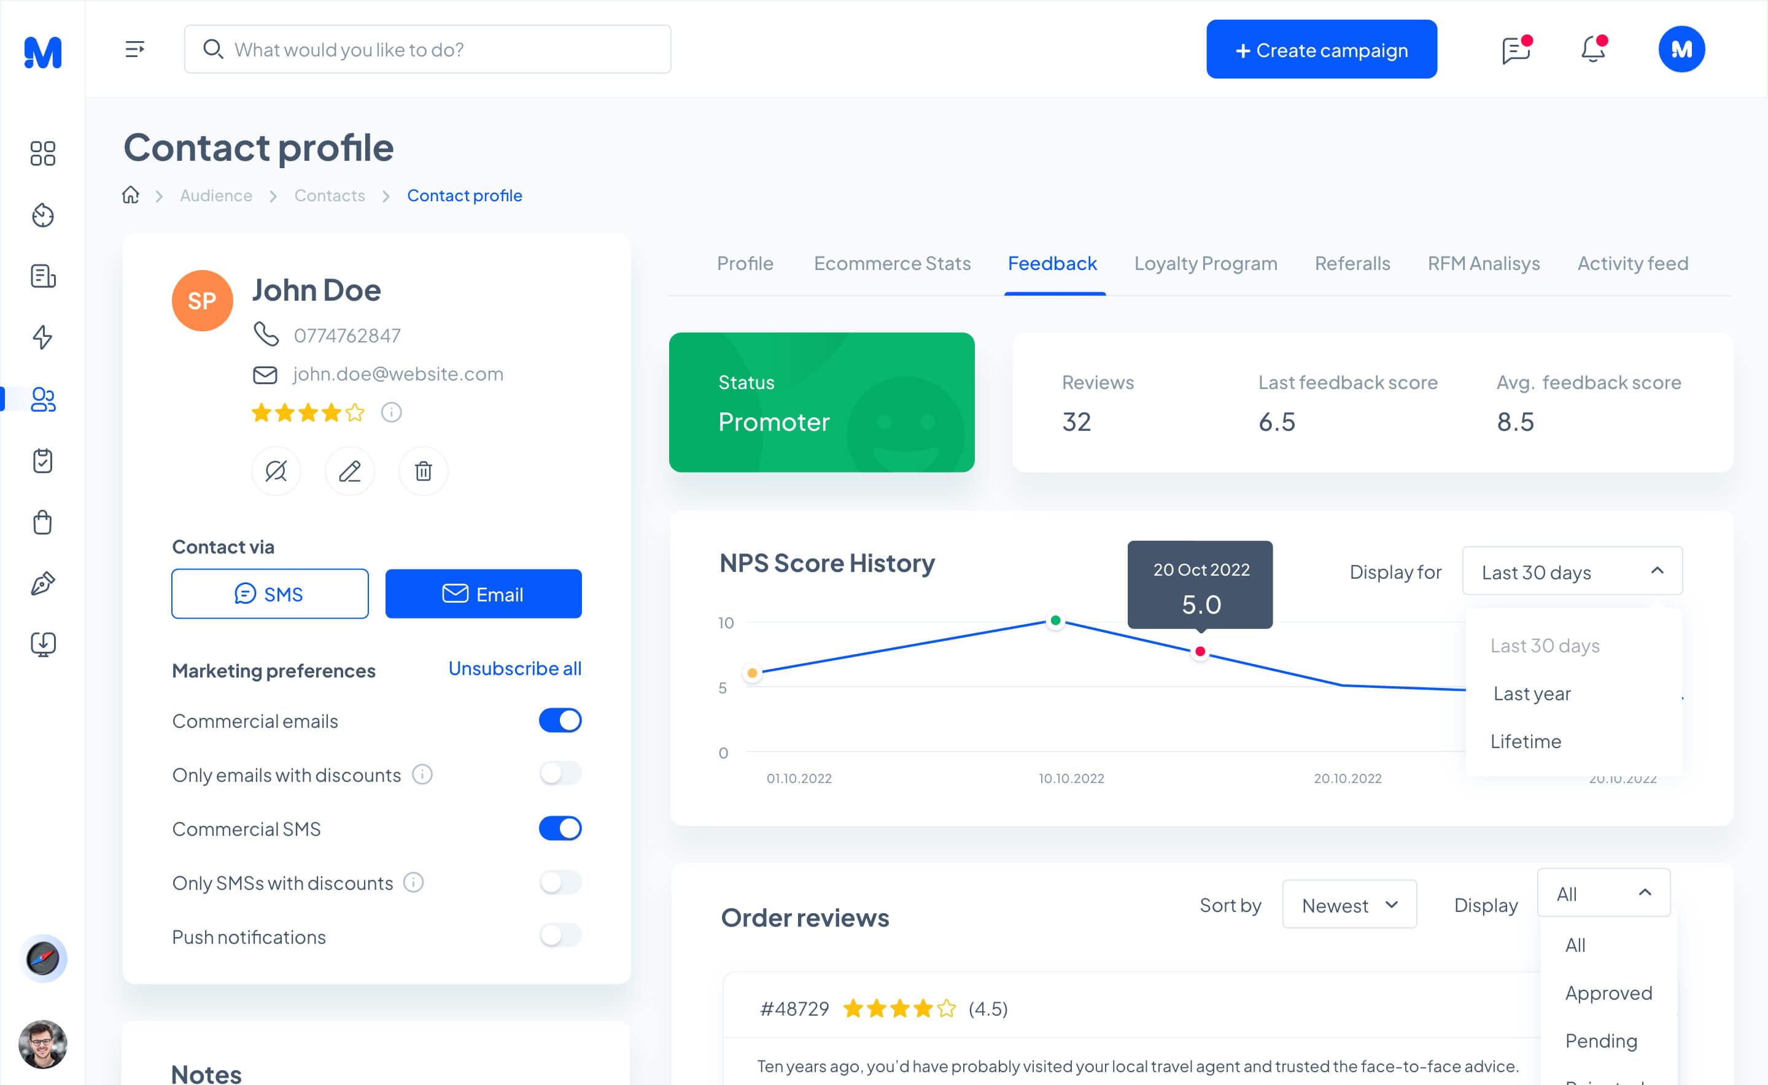1768x1085 pixels.
Task: Click the home icon in breadcrumb
Action: coord(131,195)
